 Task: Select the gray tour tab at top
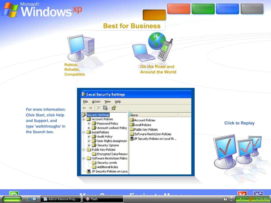(x=252, y=9)
